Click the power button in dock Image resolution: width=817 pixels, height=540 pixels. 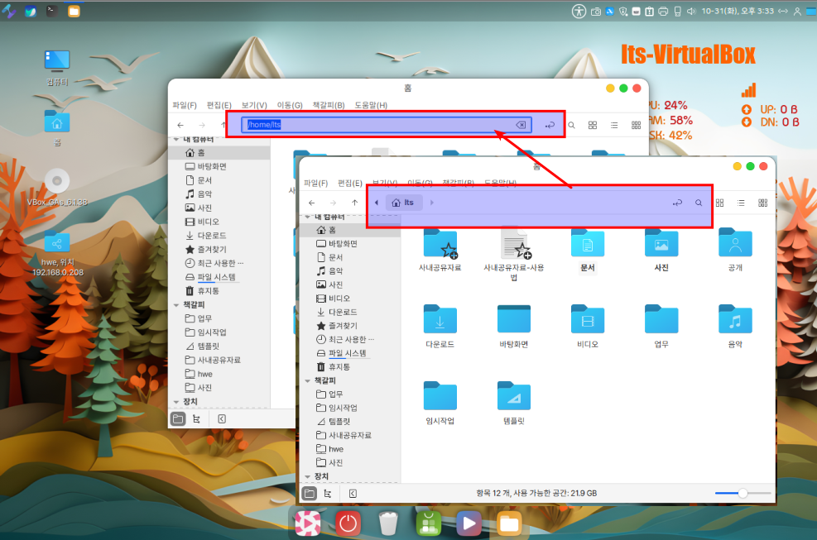click(x=348, y=523)
